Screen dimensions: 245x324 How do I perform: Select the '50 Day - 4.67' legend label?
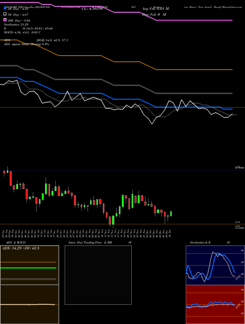[18, 15]
